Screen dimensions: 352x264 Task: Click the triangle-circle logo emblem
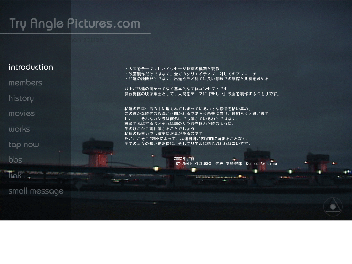click(x=333, y=207)
